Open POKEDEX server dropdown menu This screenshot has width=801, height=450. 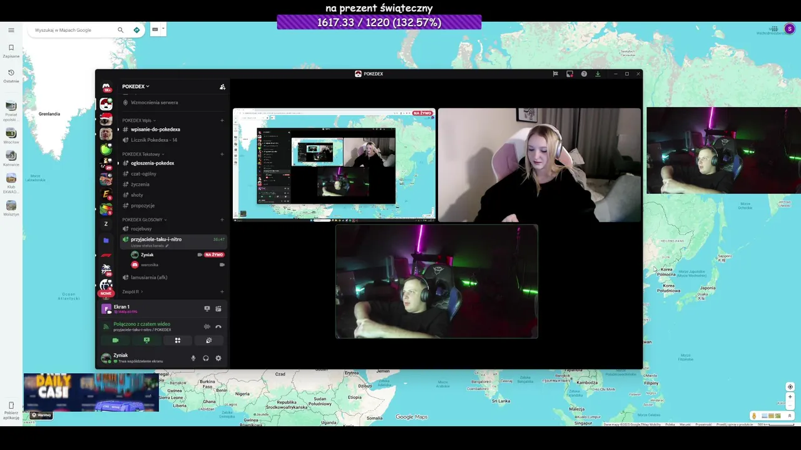coord(136,87)
